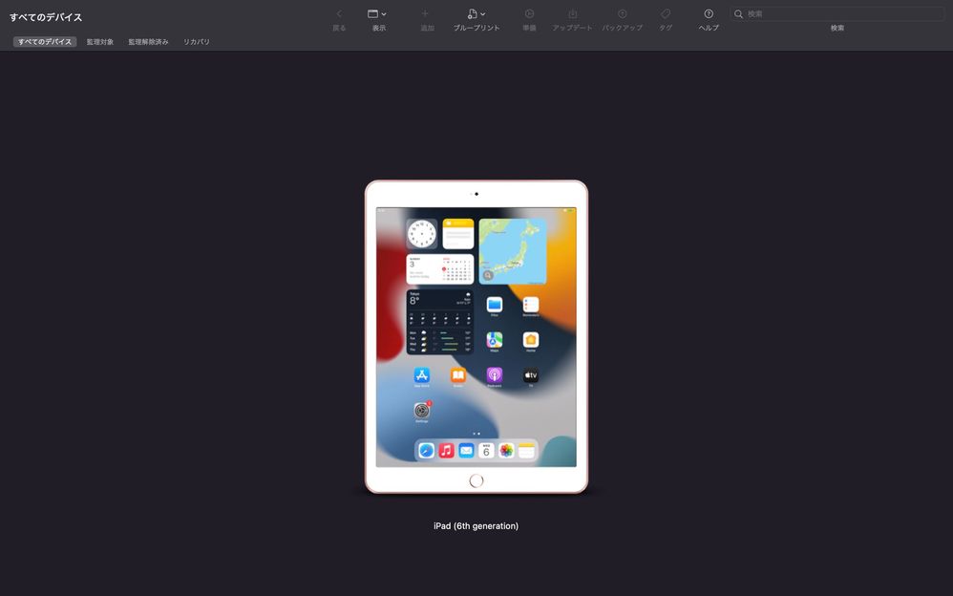The image size is (953, 596).
Task: Click the 準備 prepare icon
Action: click(529, 13)
